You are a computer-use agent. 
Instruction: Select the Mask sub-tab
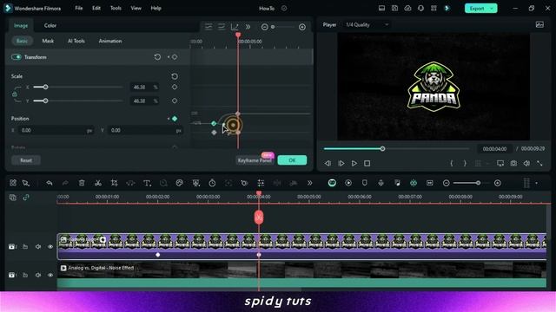[48, 41]
